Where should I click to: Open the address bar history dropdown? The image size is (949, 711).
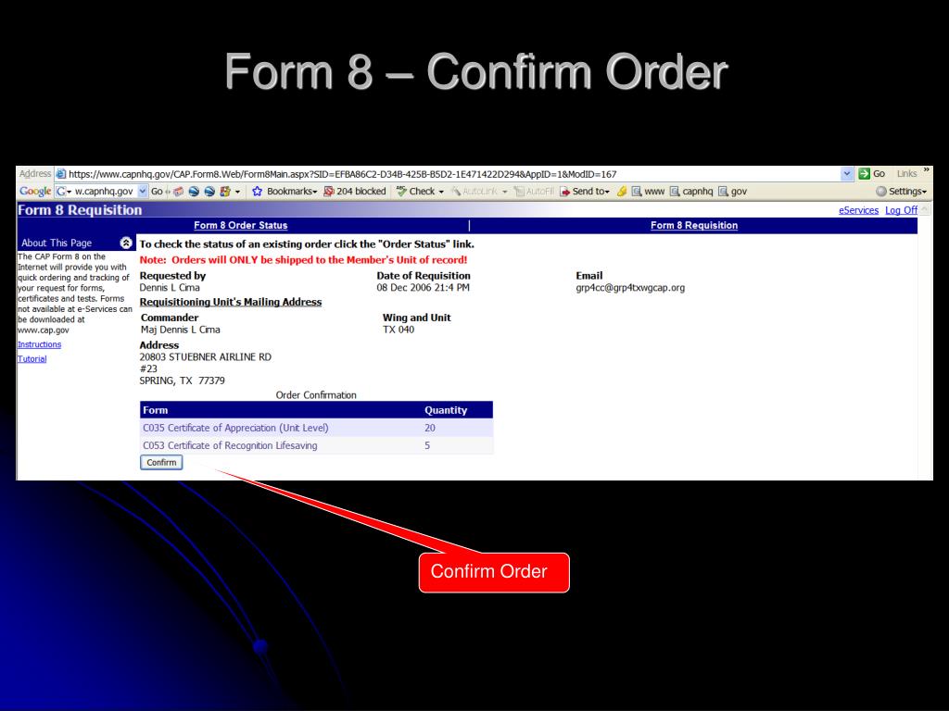[847, 174]
